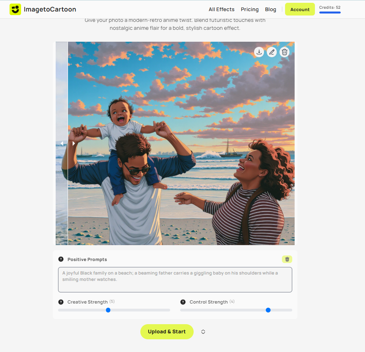Edit the image with the pencil icon
The image size is (365, 352).
(272, 52)
